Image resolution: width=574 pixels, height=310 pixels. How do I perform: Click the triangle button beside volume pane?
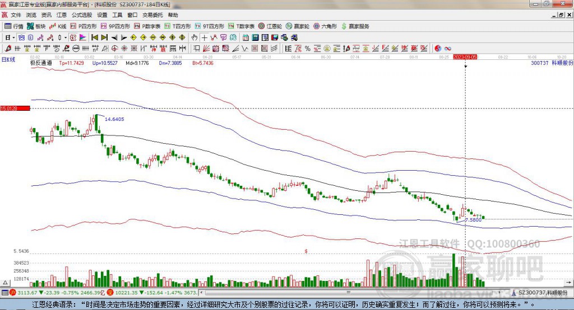pyautogui.click(x=5, y=283)
